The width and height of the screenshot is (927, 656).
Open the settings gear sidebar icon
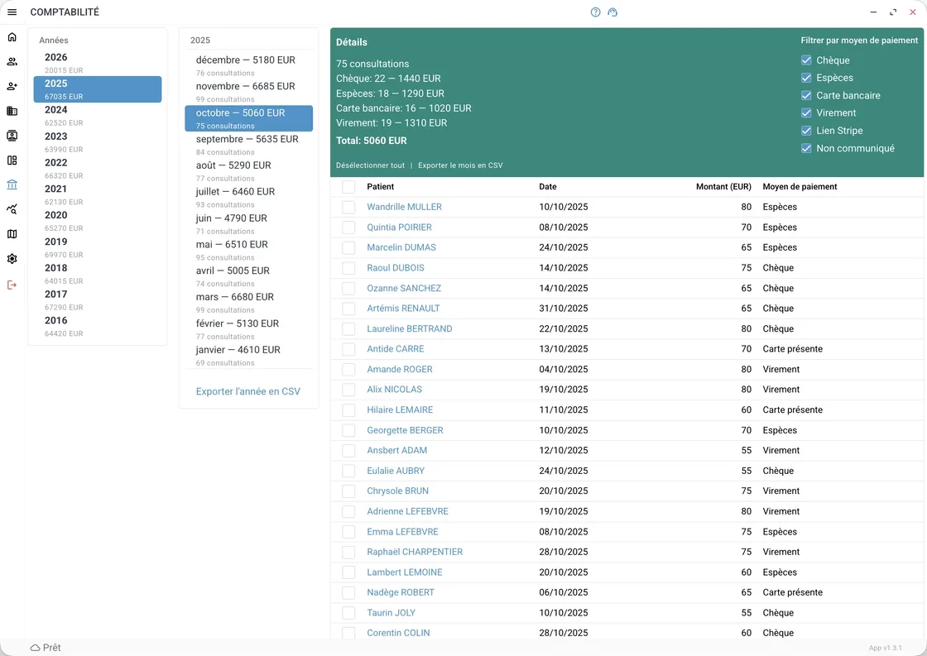click(12, 259)
